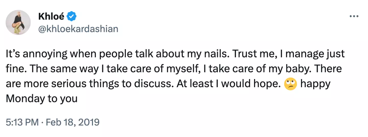
Task: Click the word "happy" after the emoji
Action: pyautogui.click(x=315, y=84)
